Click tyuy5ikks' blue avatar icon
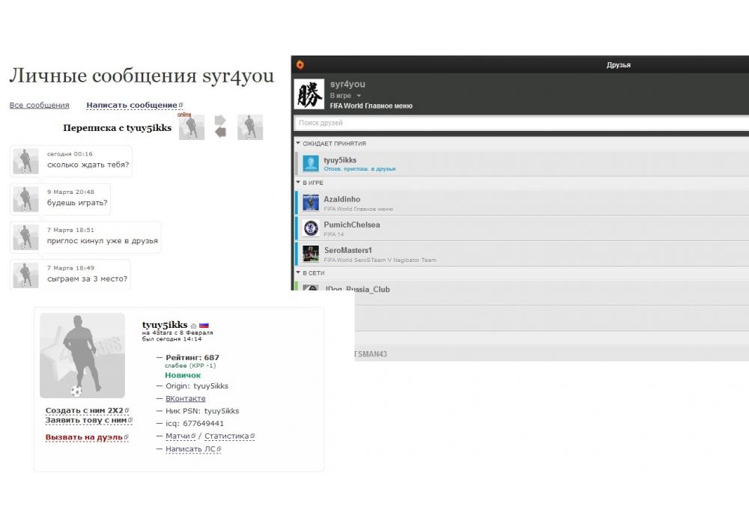The height and width of the screenshot is (524, 749). pos(311,163)
